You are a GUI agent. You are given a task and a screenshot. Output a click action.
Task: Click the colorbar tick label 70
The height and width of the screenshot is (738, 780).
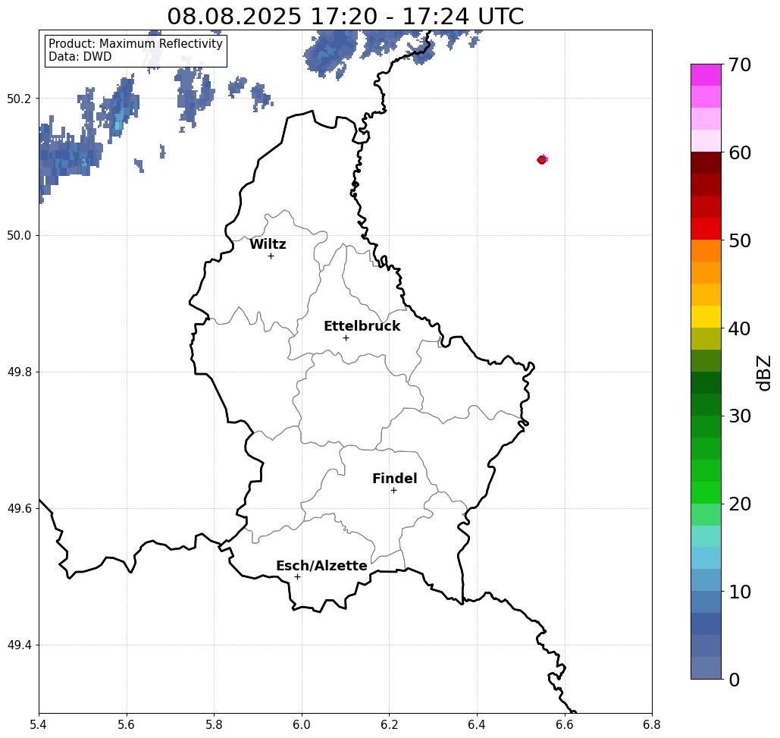pyautogui.click(x=740, y=65)
